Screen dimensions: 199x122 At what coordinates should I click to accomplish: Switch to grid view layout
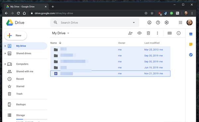pos(169,33)
